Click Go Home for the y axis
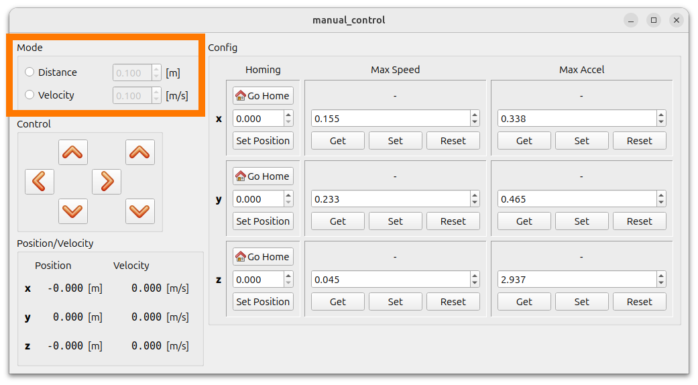The height and width of the screenshot is (385, 698). tap(263, 176)
